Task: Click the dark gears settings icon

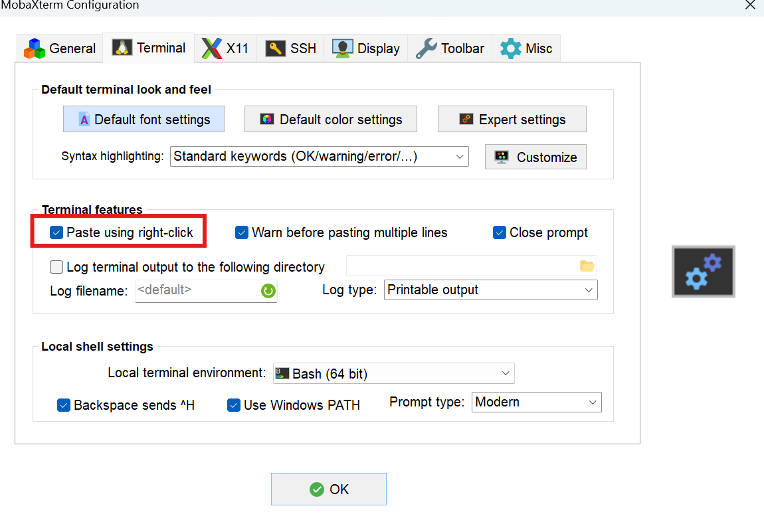Action: click(x=703, y=272)
